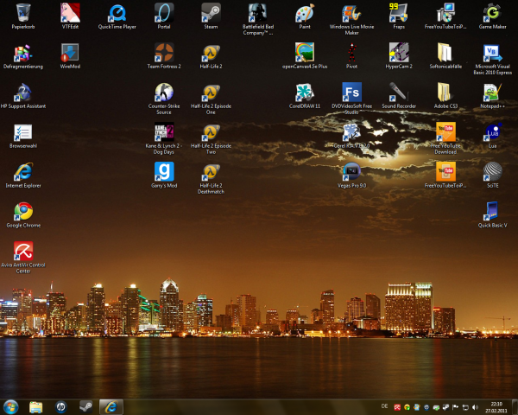This screenshot has height=415, width=518.
Task: Open the volume speaker tray icon
Action: 475,407
